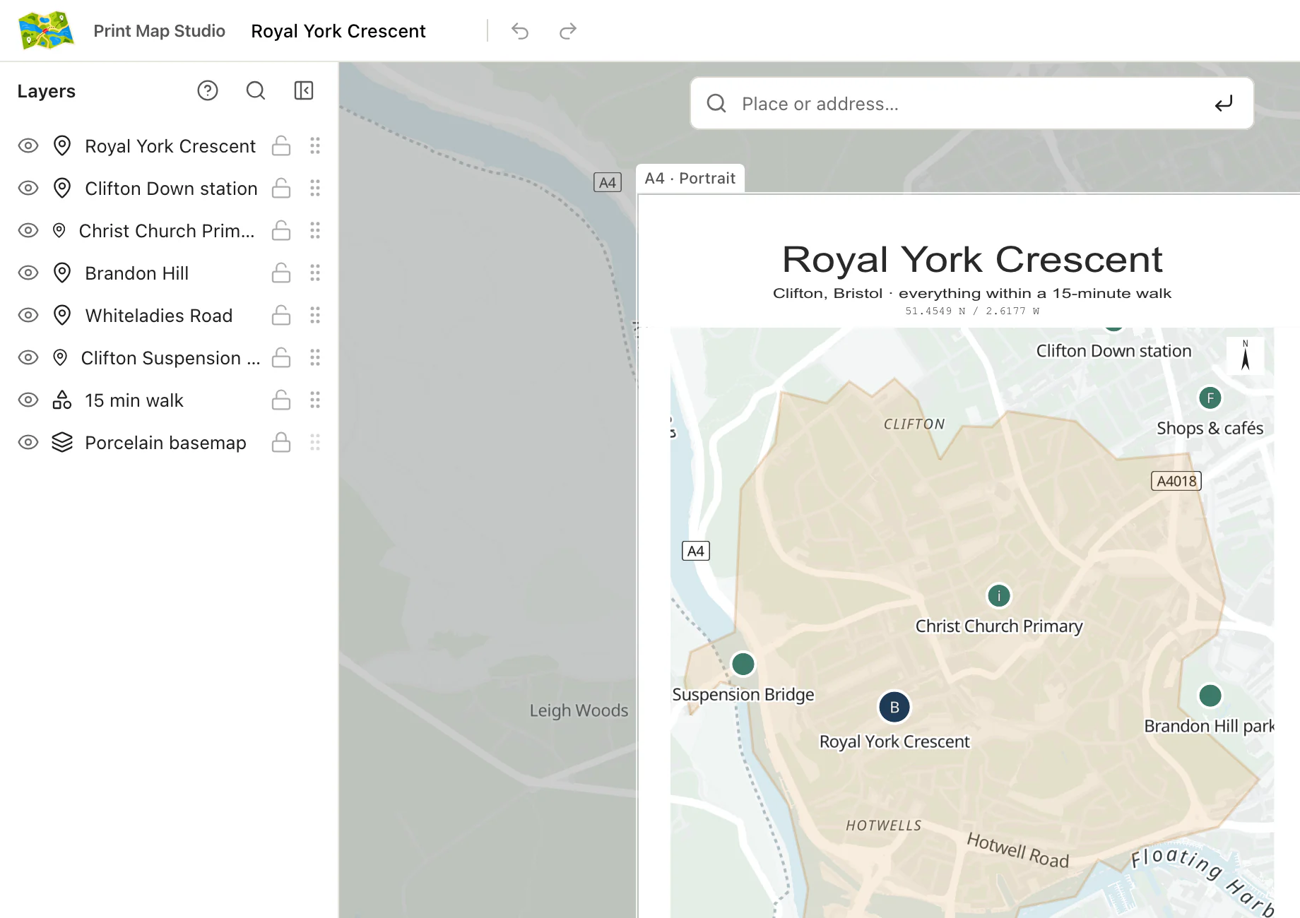Image resolution: width=1300 pixels, height=918 pixels.
Task: Click the Royal York Crescent document title
Action: pos(338,31)
